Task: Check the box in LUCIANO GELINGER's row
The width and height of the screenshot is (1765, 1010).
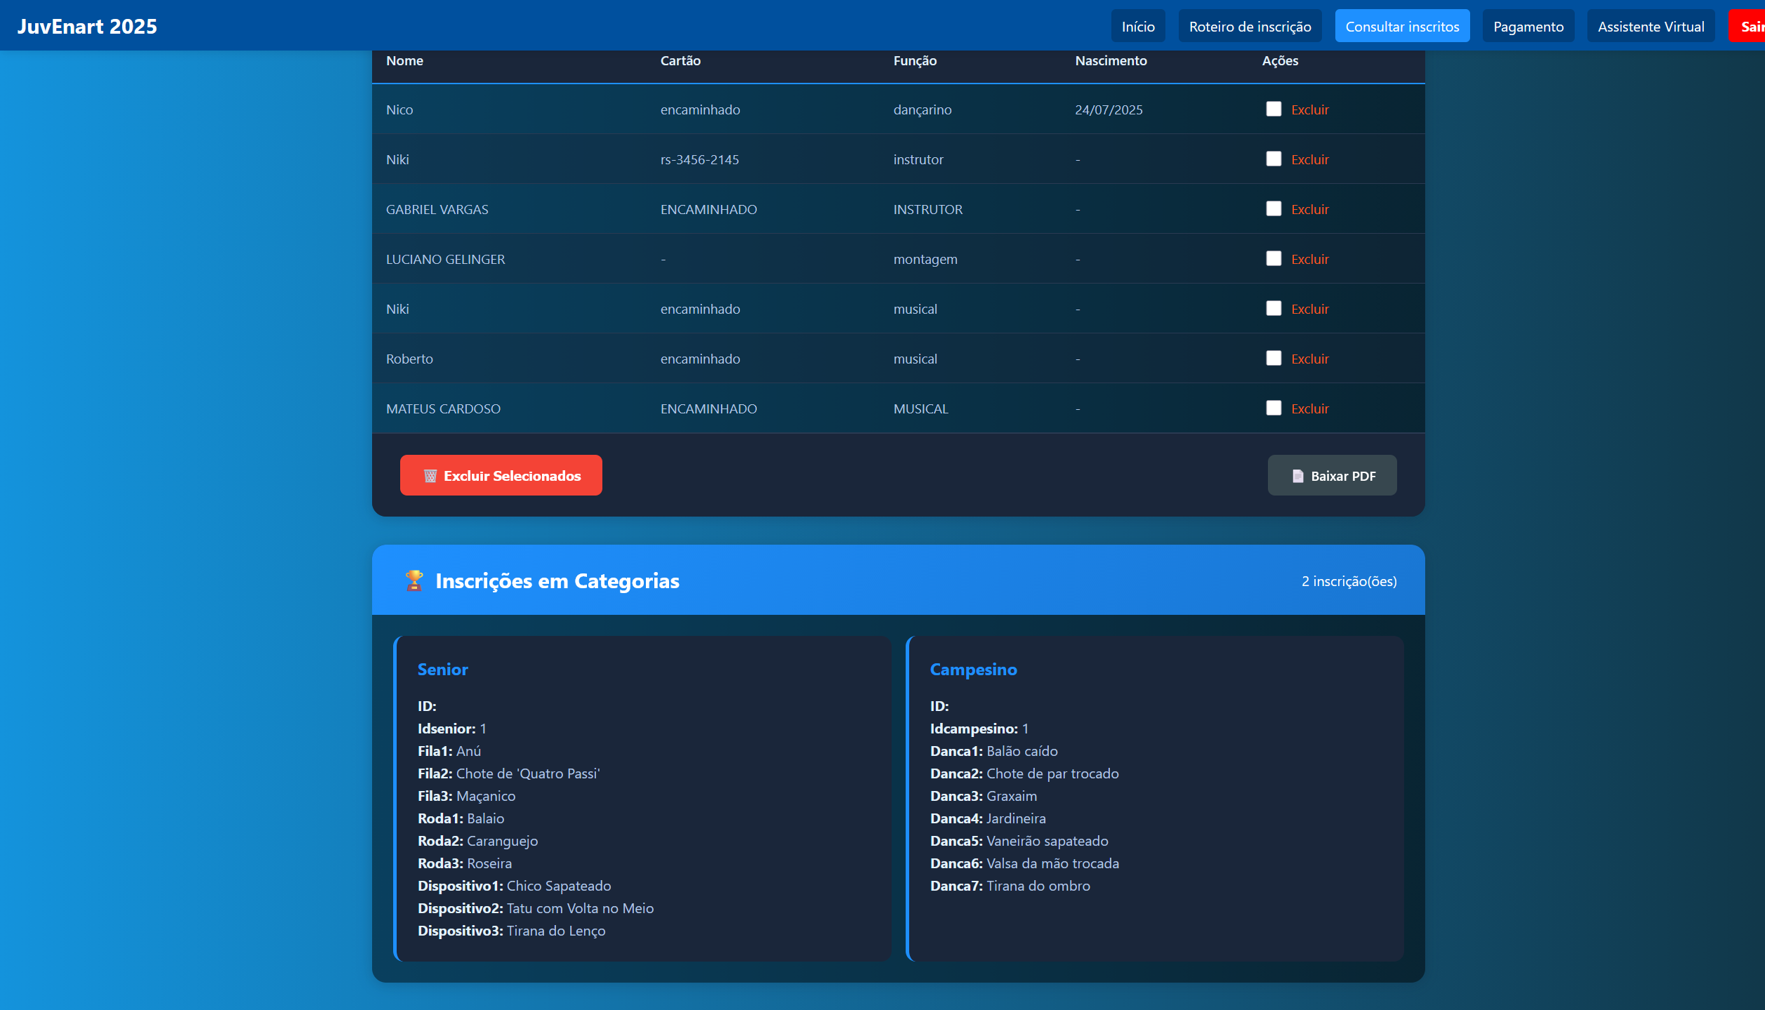Action: point(1274,258)
